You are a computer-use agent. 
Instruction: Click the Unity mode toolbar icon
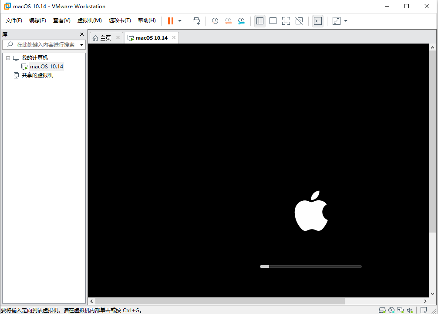pos(299,21)
